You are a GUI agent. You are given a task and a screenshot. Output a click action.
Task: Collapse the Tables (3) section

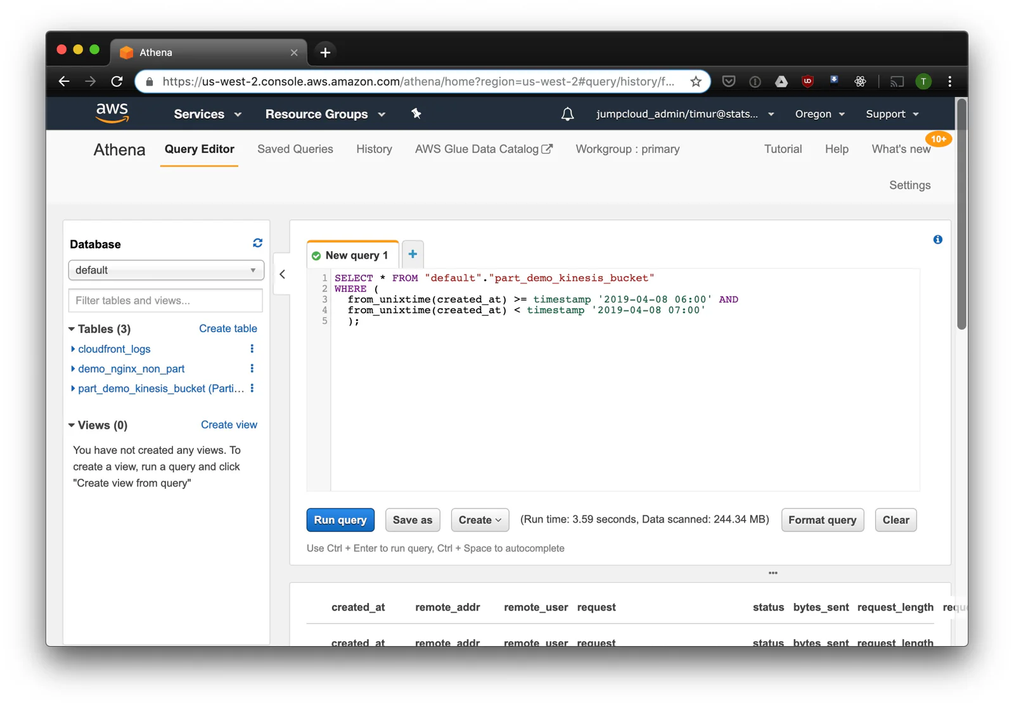click(x=72, y=329)
